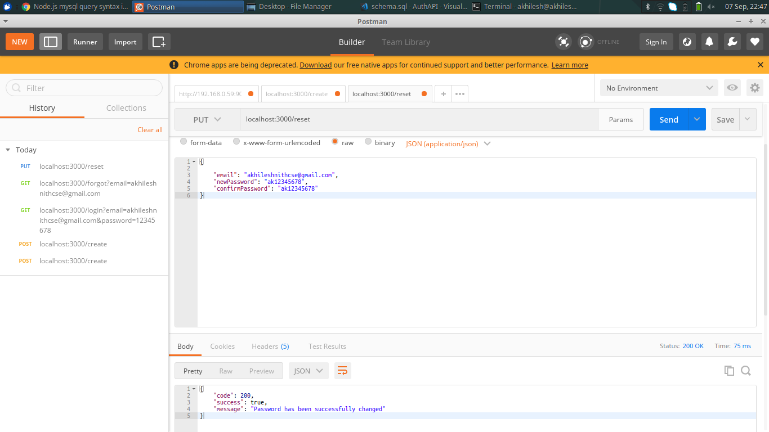Open the Save button dropdown arrow
The image size is (769, 432).
tap(748, 119)
